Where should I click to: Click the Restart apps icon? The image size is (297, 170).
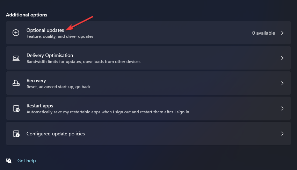tap(16, 108)
